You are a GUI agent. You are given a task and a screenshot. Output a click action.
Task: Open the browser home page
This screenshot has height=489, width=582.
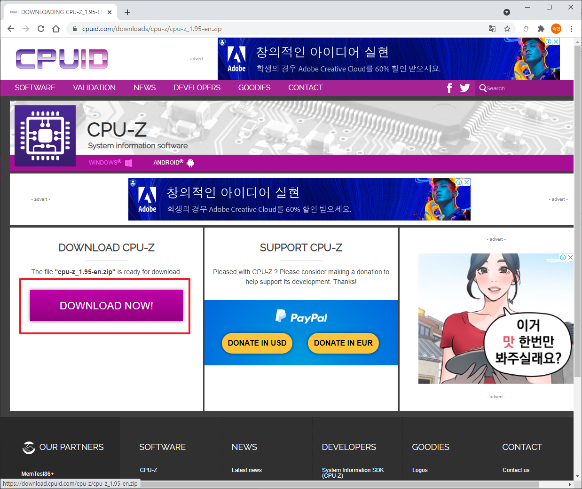pos(56,29)
